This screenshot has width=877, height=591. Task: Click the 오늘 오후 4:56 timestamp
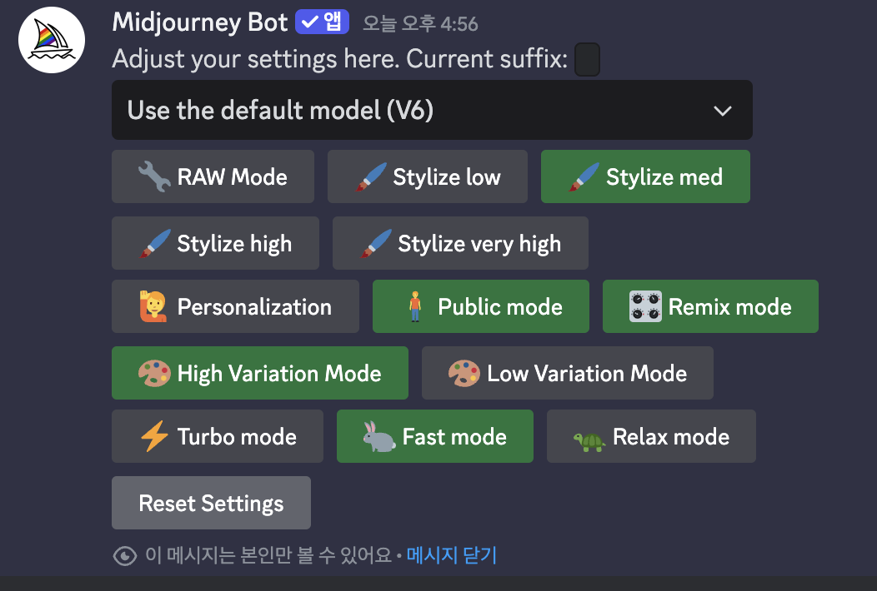coord(420,23)
